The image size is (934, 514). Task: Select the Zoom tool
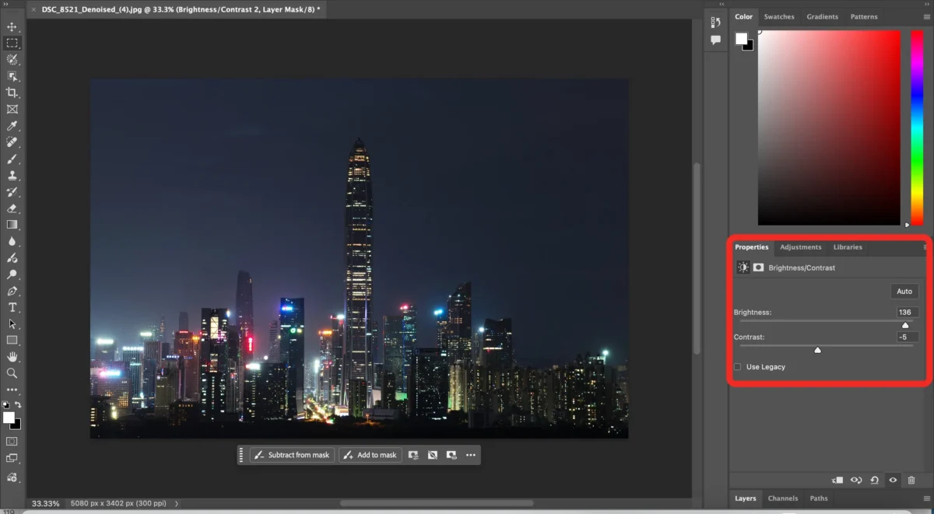click(x=12, y=373)
